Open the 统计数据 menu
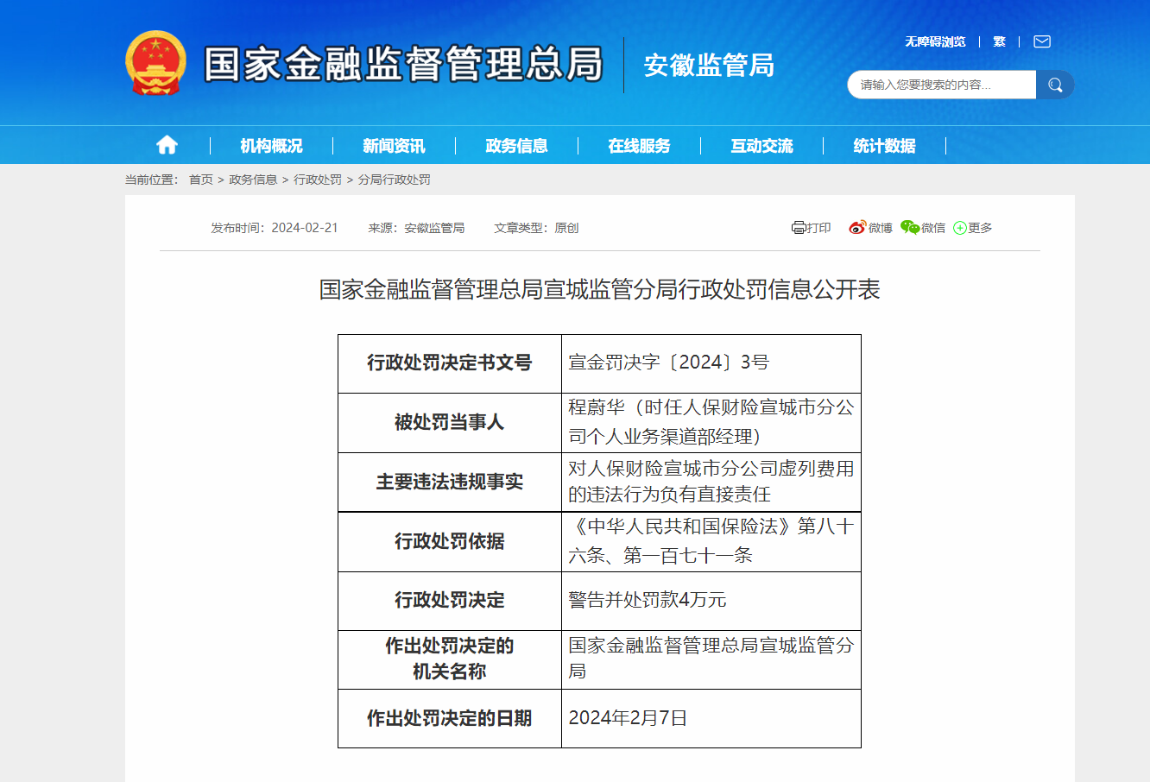The image size is (1150, 782). 884,146
